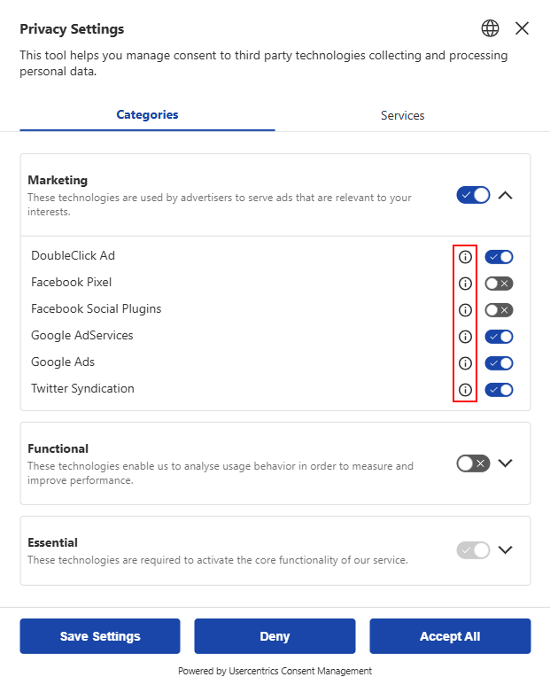The image size is (550, 685).
Task: View Google AdServices info details
Action: [x=465, y=337]
